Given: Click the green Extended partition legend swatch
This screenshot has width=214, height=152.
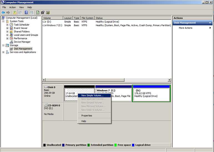Looking at the screenshot, I should (89, 145).
